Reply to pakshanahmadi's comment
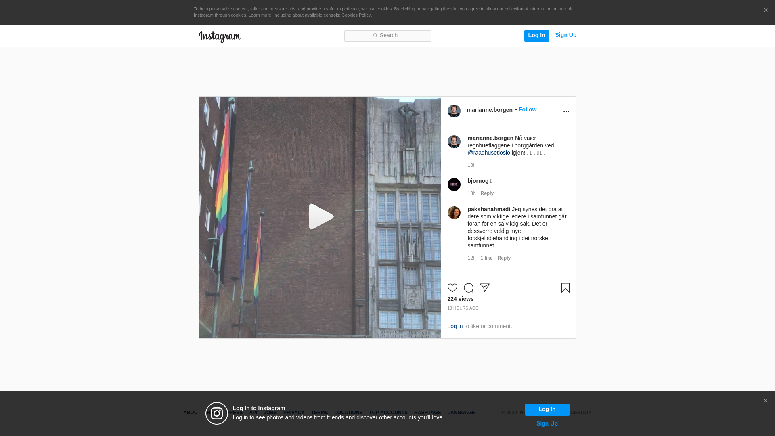775x436 pixels. (x=504, y=258)
